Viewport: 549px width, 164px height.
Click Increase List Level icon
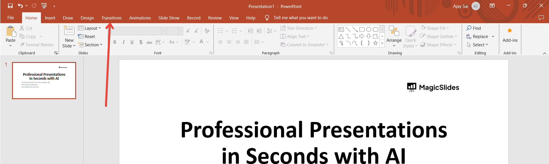click(x=259, y=31)
